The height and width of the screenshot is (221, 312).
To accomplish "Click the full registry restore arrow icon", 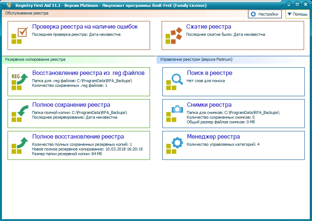I will point(20,145).
